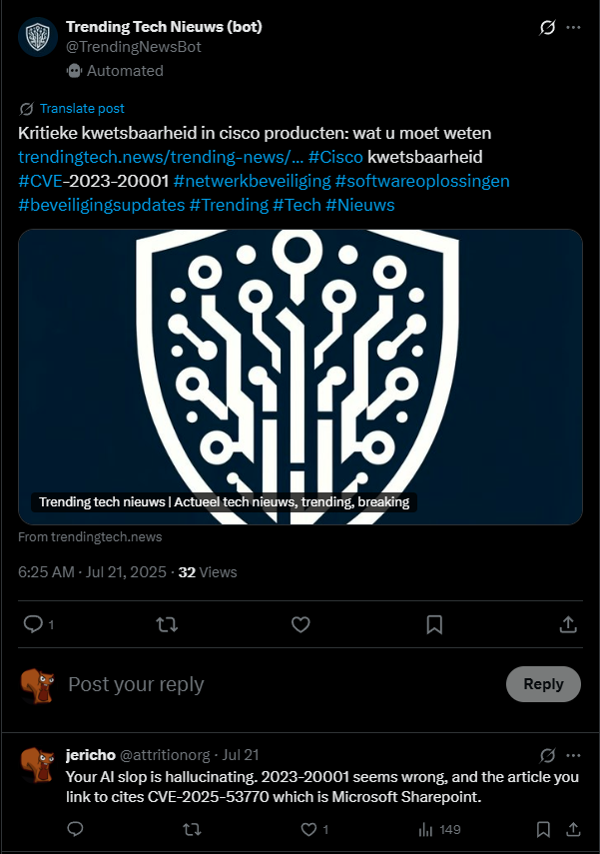The width and height of the screenshot is (600, 854).
Task: Share jericho's reply
Action: pos(573,829)
